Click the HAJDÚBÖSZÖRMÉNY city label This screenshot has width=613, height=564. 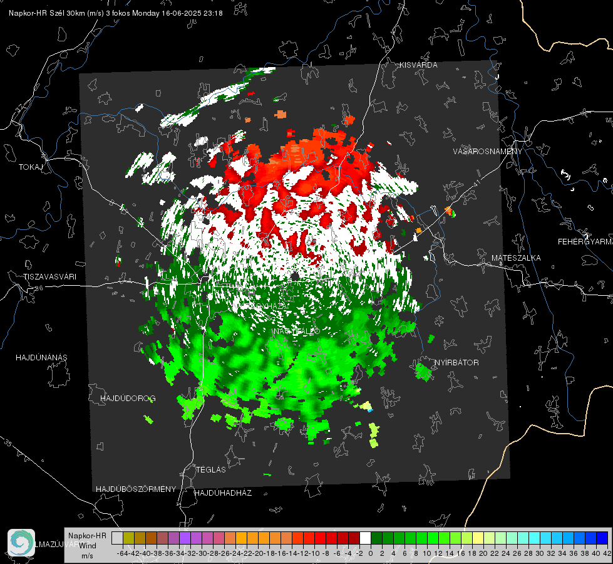pos(136,489)
